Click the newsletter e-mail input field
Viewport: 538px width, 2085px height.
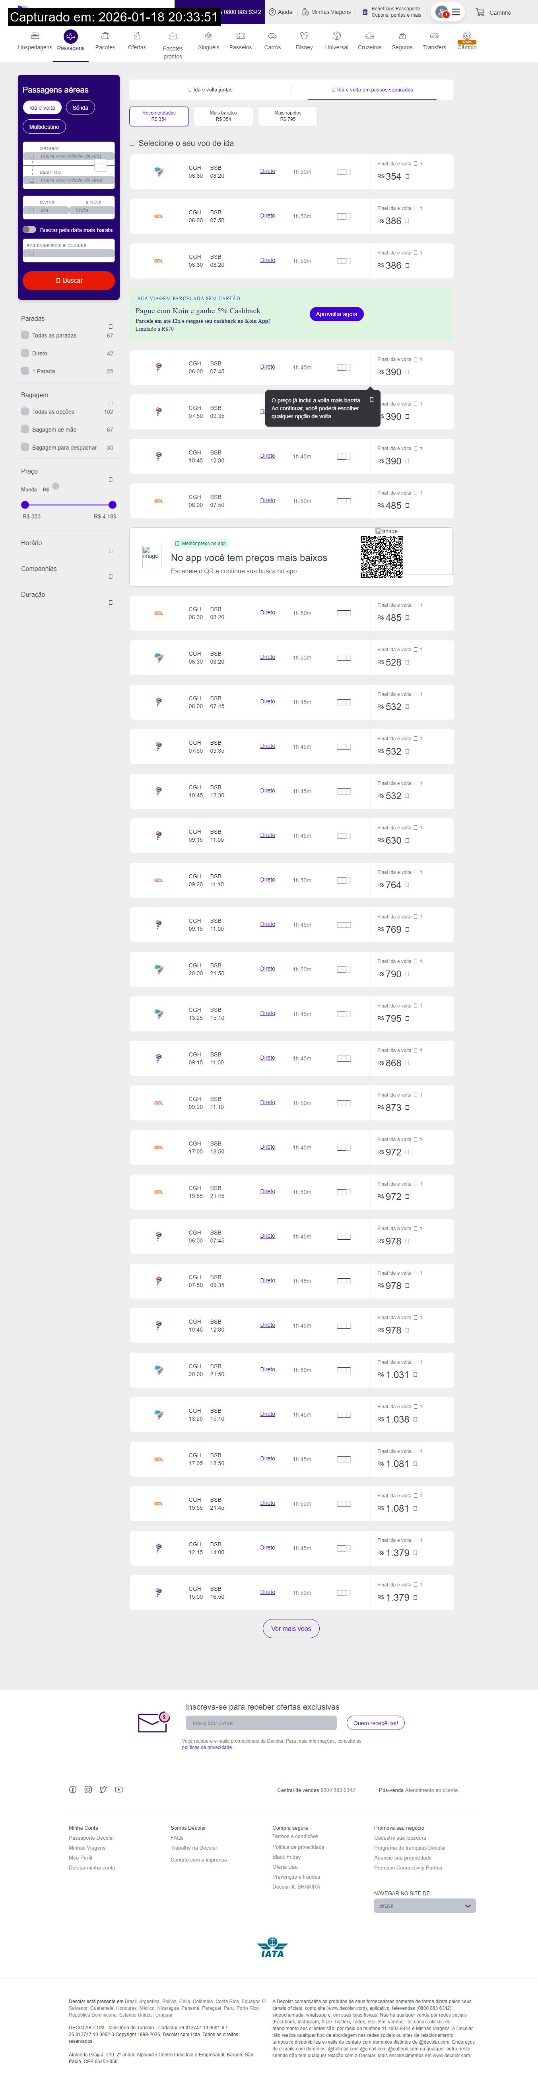260,1722
